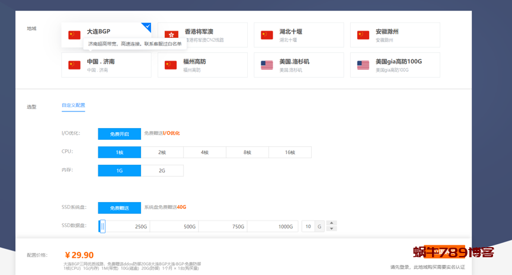Select 2G memory option
Viewport: 512px width, 275px height.
coord(162,171)
